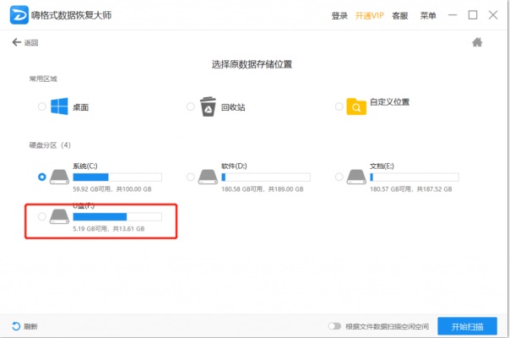Click the Software (D:) drive icon
510x338 pixels.
point(208,177)
